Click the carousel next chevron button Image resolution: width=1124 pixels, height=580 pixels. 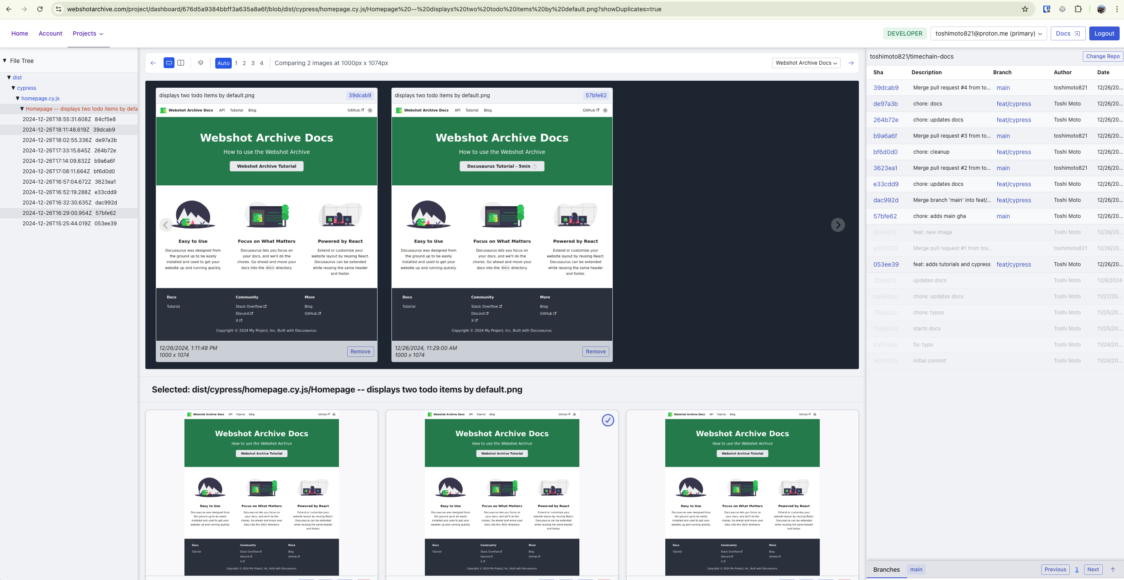(x=837, y=225)
